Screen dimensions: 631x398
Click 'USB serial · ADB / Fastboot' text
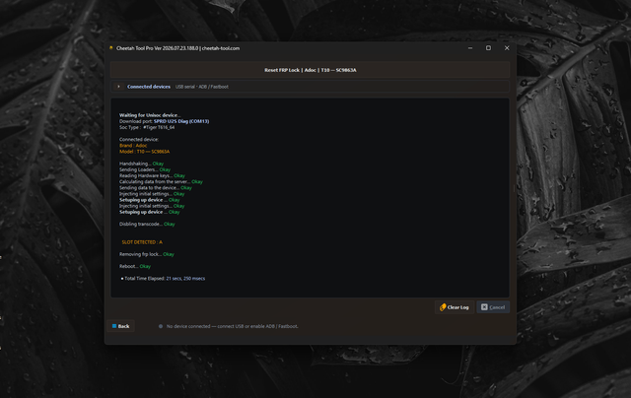click(x=201, y=87)
